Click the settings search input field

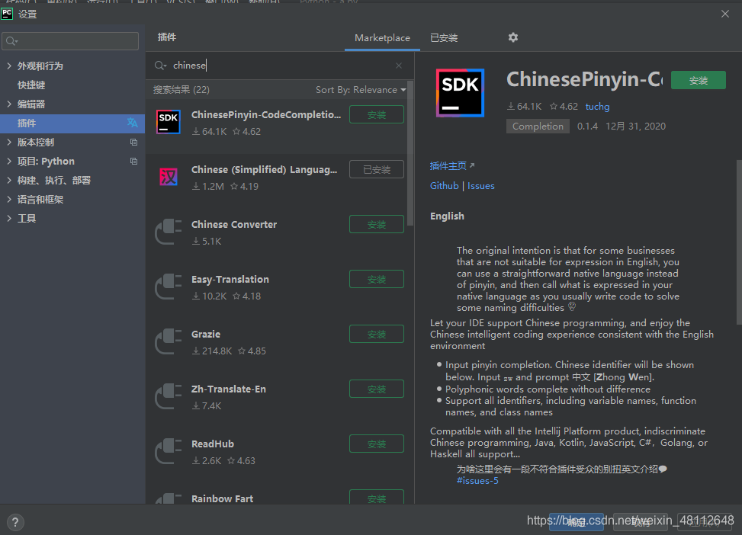pyautogui.click(x=70, y=41)
